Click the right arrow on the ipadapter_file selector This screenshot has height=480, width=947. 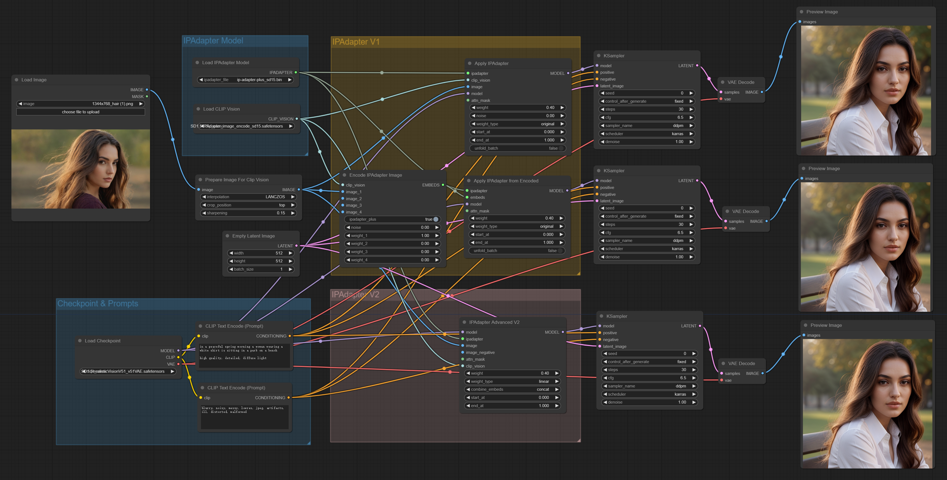[x=290, y=80]
